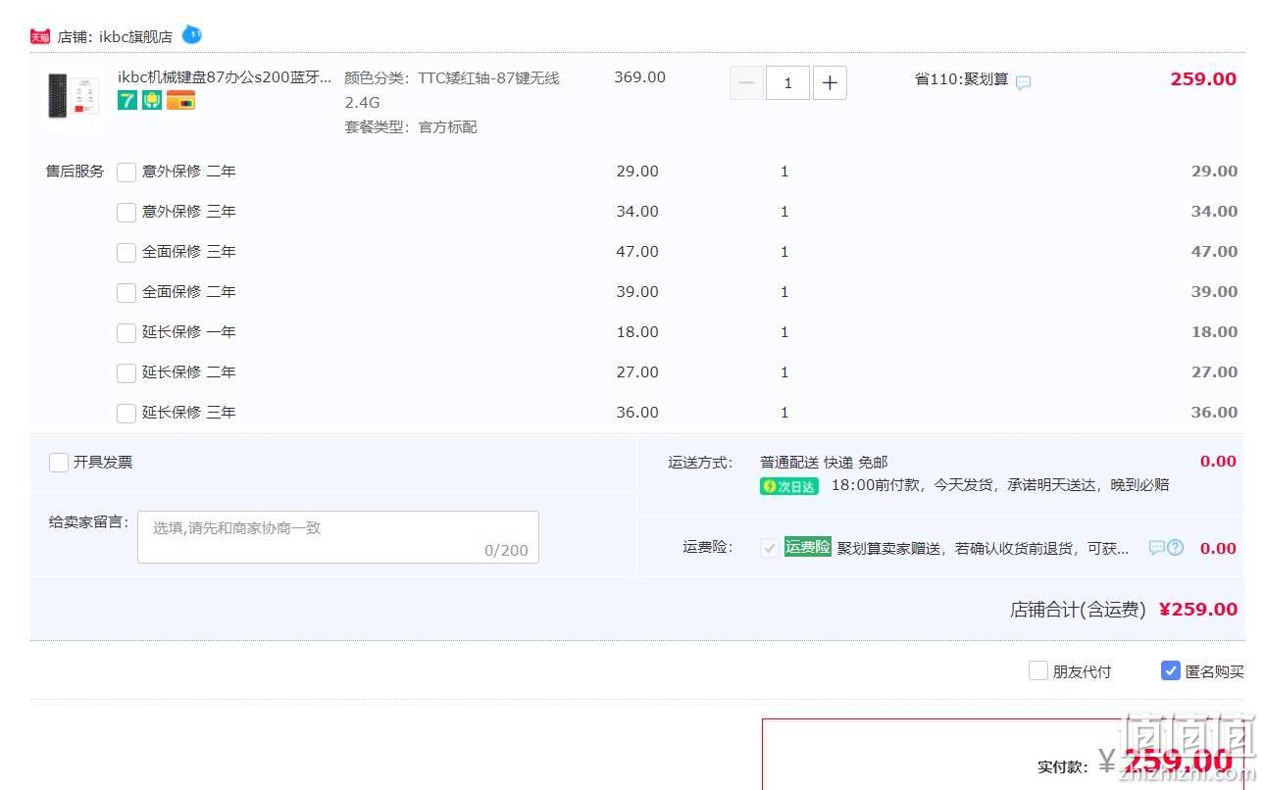1265x790 pixels.
Task: Click the speech bubble icon in 运费险 row
Action: (x=1157, y=548)
